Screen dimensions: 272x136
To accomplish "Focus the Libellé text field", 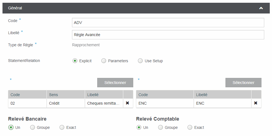I will tap(168, 35).
